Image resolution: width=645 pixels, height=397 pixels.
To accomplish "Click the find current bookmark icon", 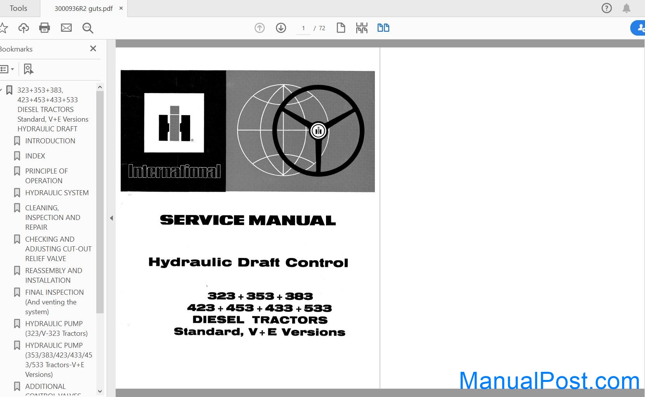I will click(28, 69).
